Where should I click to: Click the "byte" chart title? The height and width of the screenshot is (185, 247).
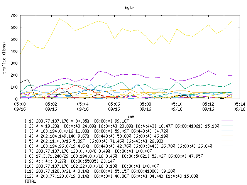[x=129, y=8]
